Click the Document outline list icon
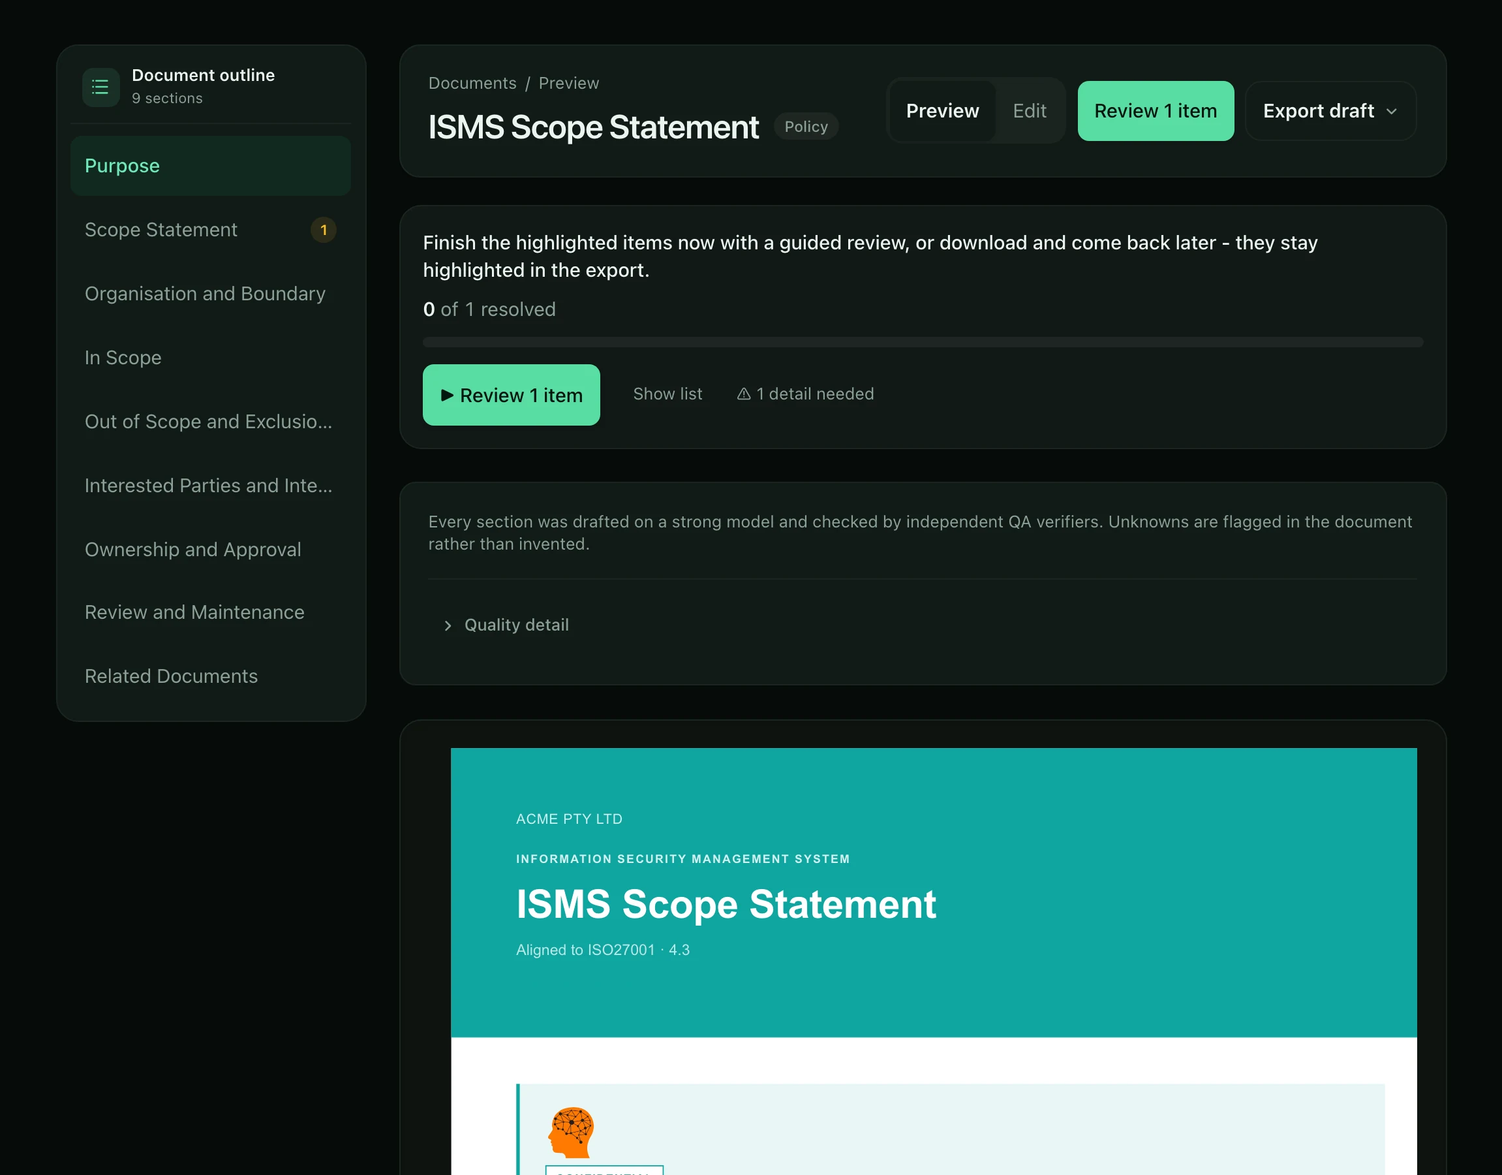This screenshot has height=1175, width=1502. pos(100,87)
